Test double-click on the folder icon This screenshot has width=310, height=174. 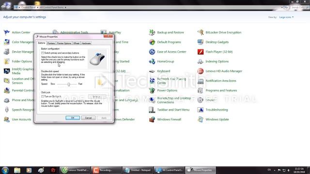(x=100, y=82)
